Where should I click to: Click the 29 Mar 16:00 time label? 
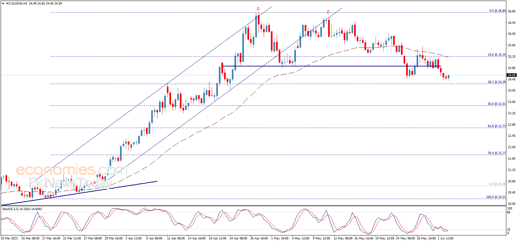114,238
